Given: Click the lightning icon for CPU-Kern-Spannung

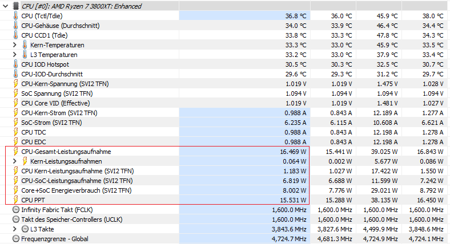Looking at the screenshot, I should [16, 84].
